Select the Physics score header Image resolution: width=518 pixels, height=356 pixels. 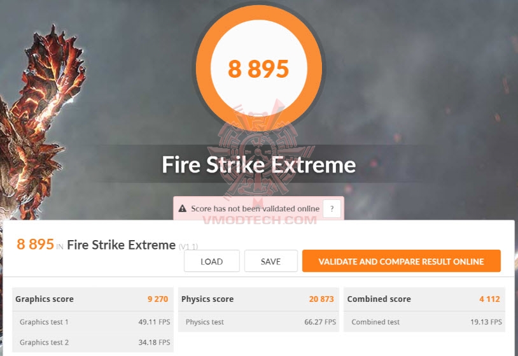(x=207, y=299)
